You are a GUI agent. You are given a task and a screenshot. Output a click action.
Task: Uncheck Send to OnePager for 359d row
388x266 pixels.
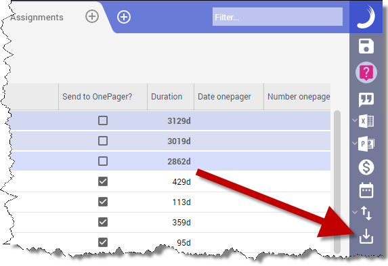pos(103,222)
